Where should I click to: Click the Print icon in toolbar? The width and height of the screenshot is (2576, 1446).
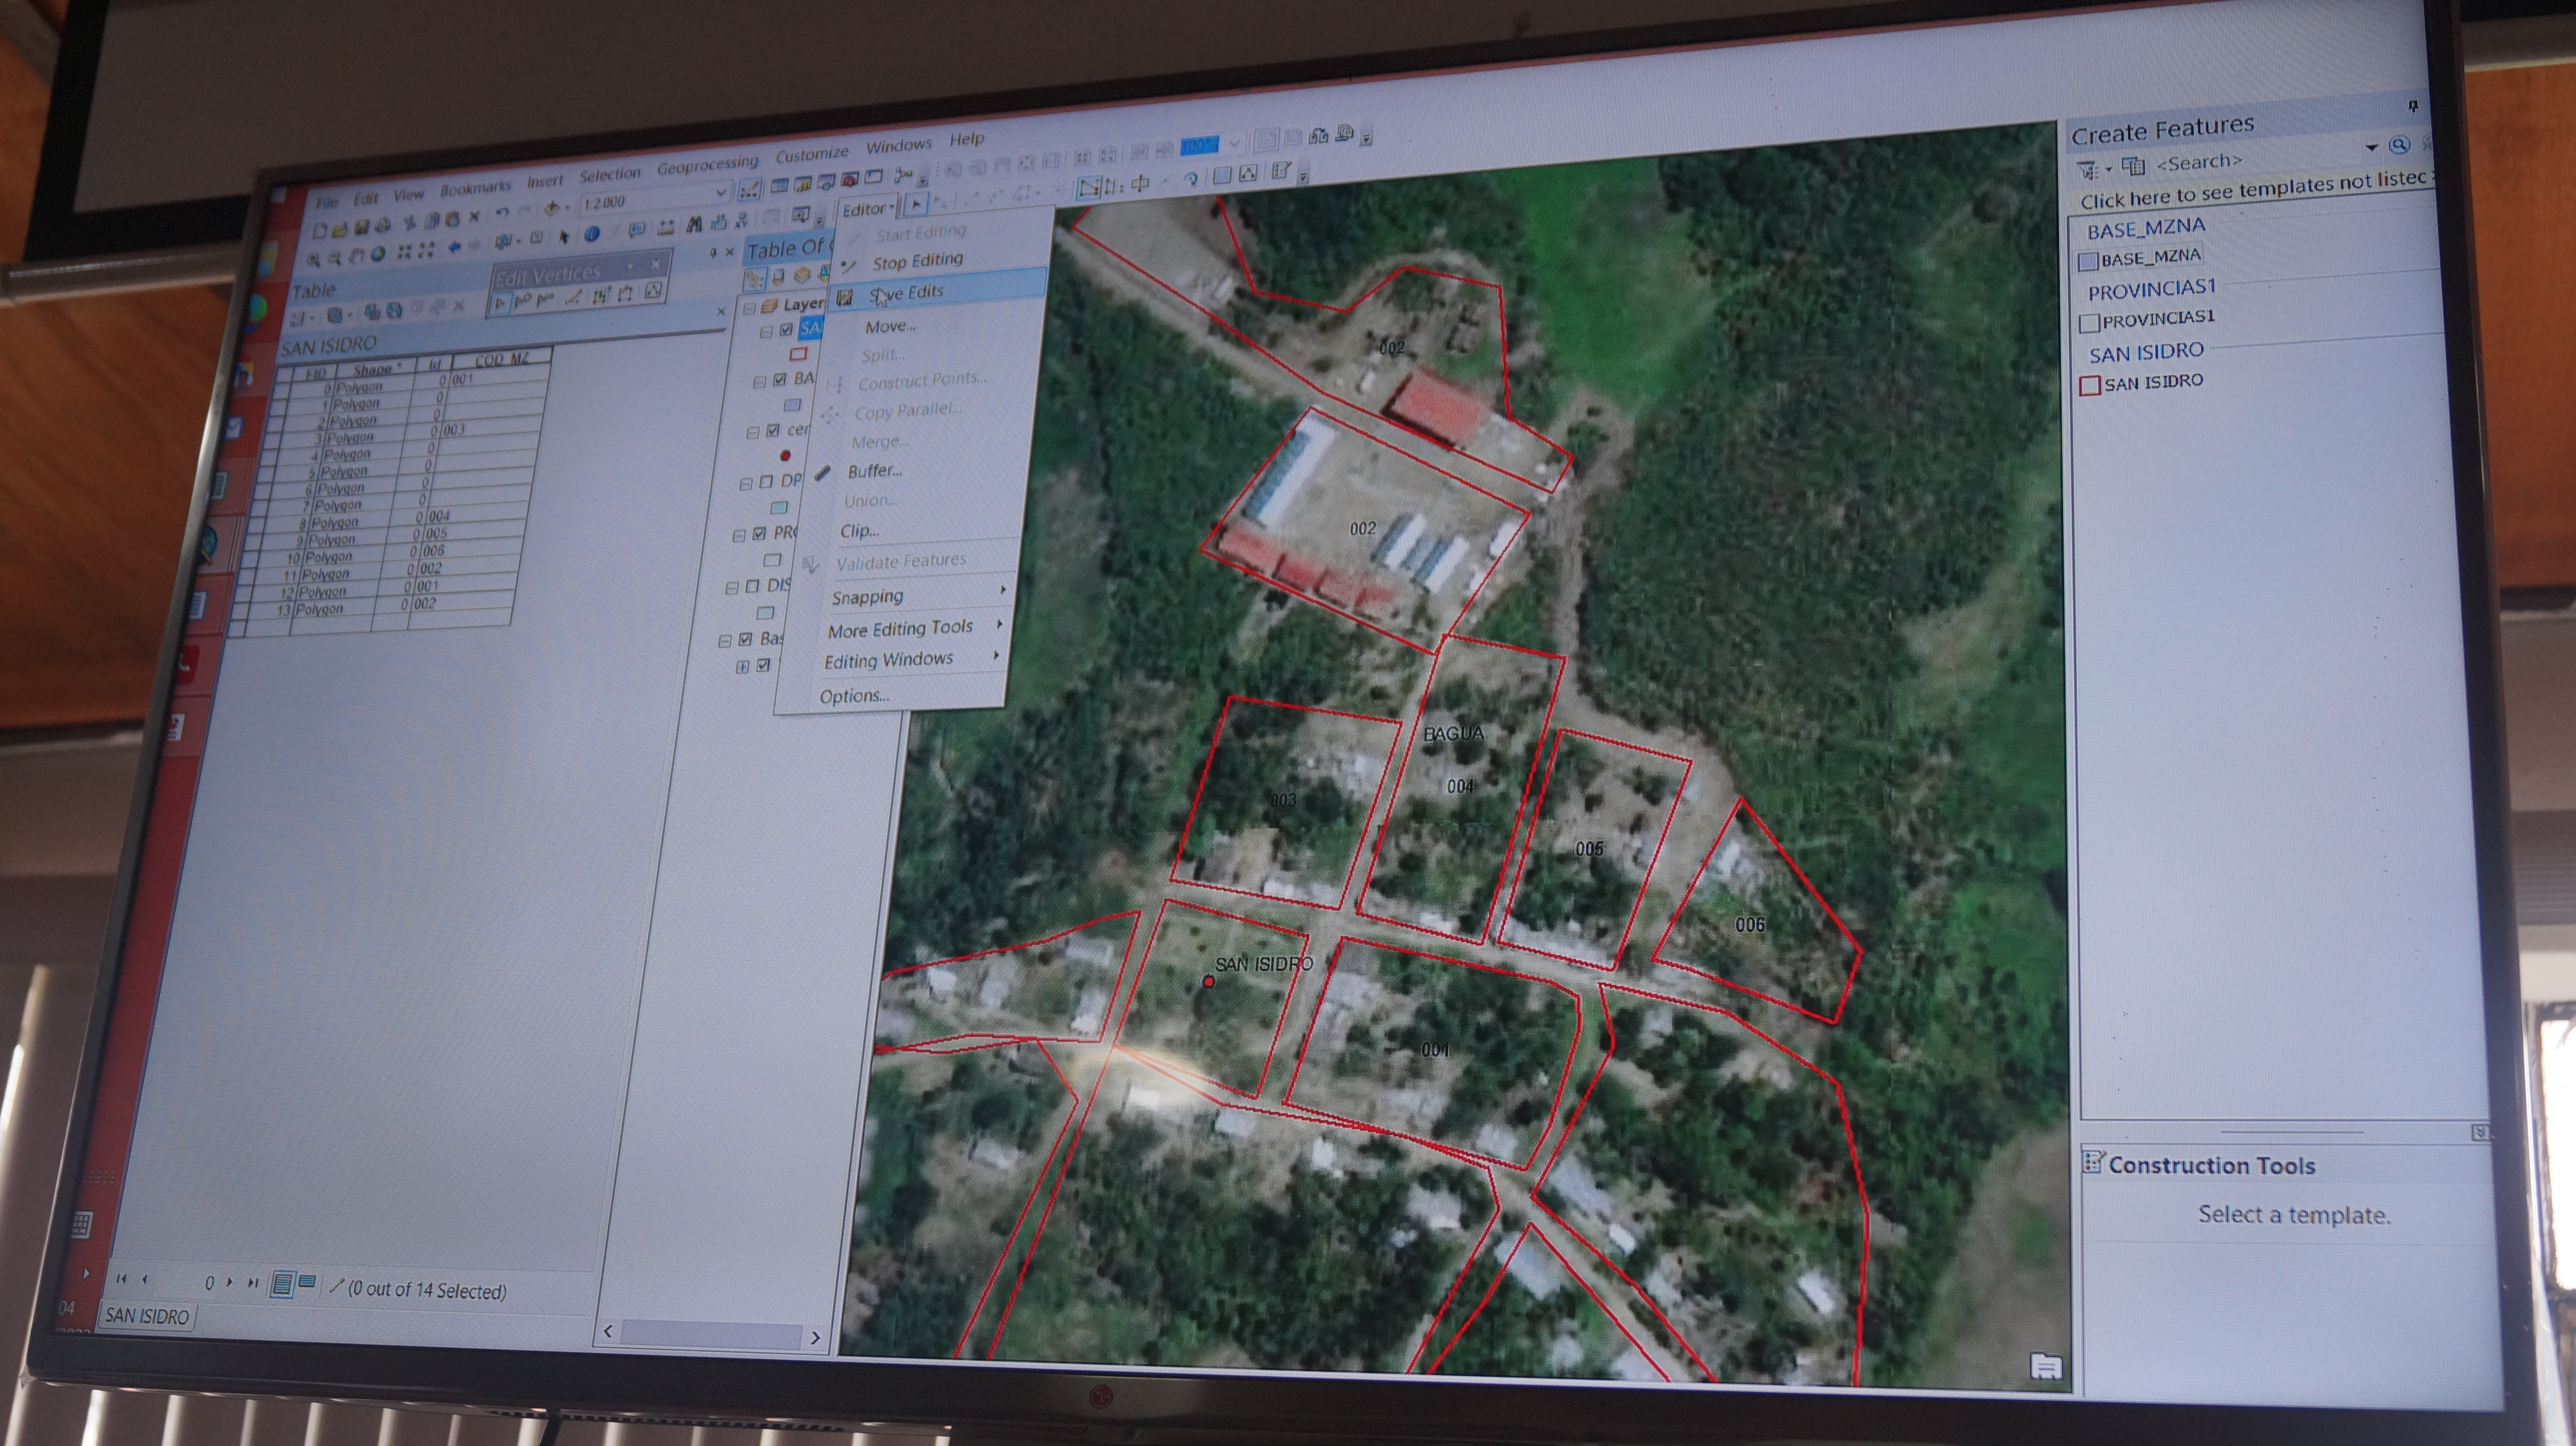[x=382, y=227]
